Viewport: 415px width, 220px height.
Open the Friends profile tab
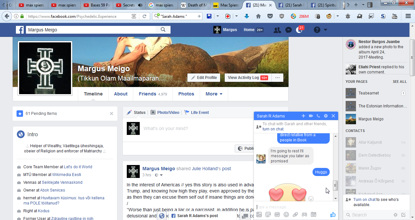coord(153,94)
